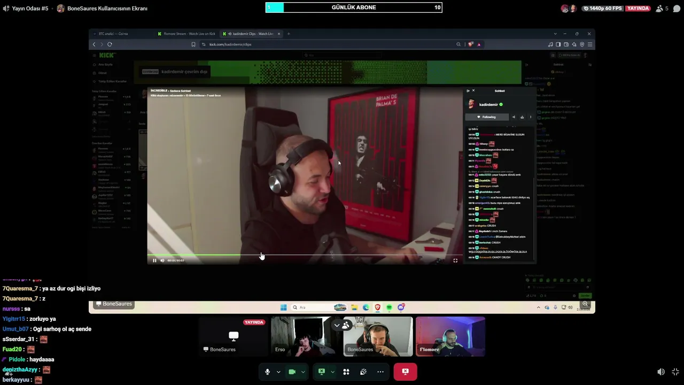
Task: Select Flomore's camera thumbnail
Action: pos(450,336)
